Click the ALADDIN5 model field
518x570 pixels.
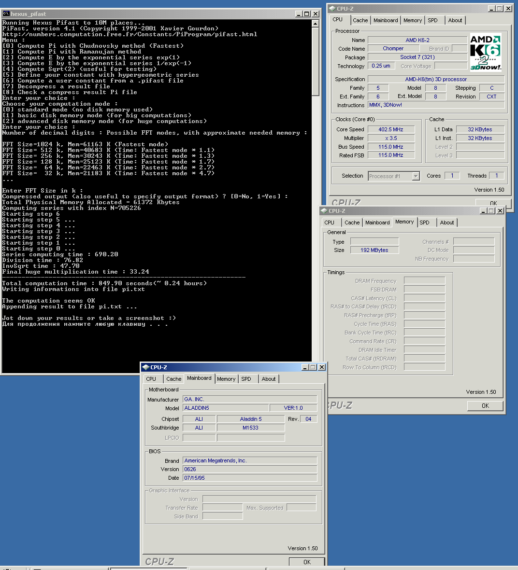[226, 408]
